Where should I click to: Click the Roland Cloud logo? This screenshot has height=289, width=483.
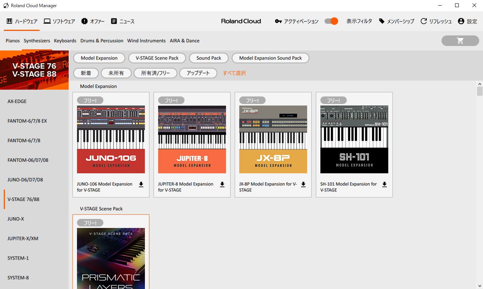coord(241,21)
